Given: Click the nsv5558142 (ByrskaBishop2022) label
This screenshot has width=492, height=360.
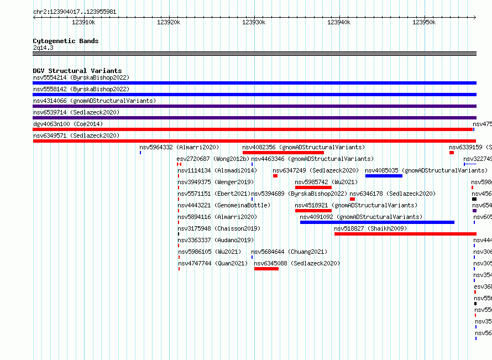Looking at the screenshot, I should [x=81, y=89].
